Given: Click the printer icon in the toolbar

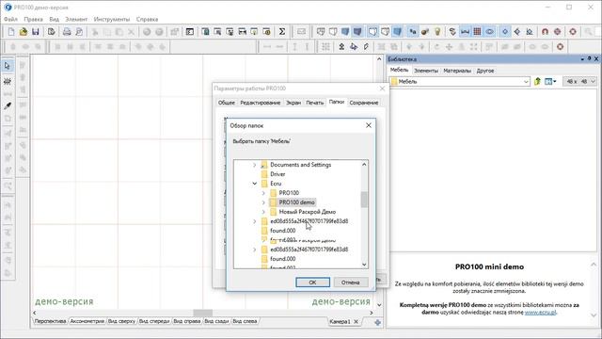Looking at the screenshot, I should [67, 31].
